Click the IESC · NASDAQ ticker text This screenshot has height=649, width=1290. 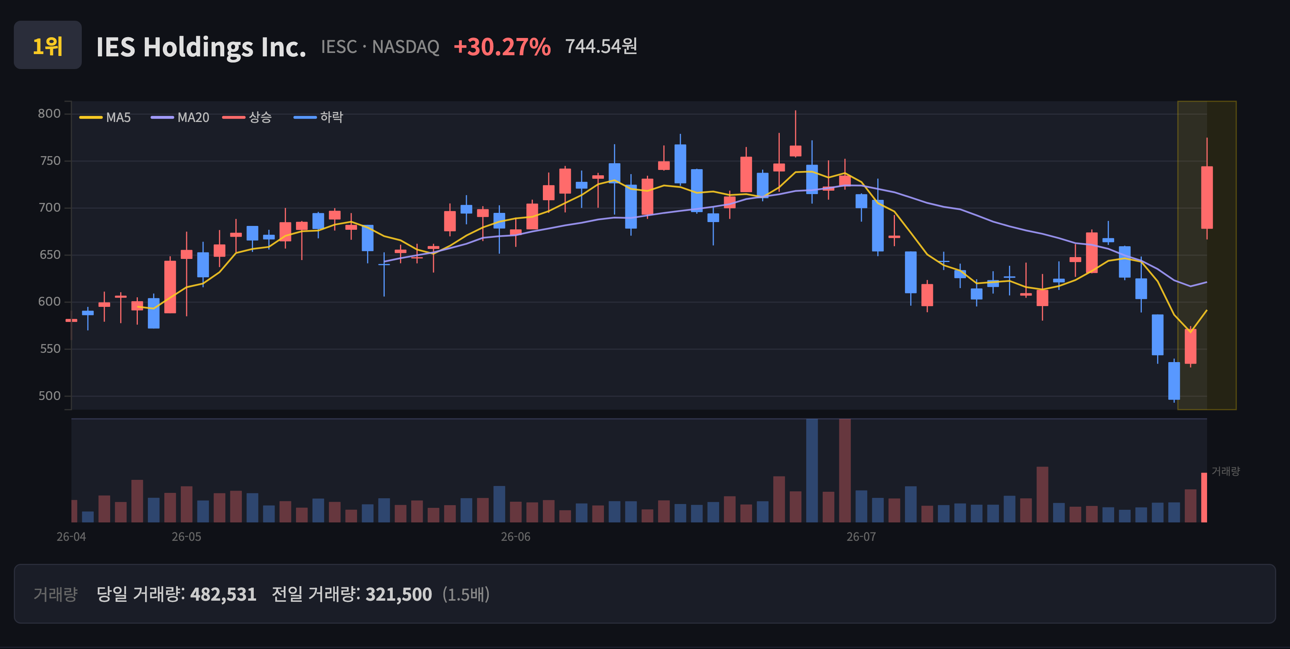click(x=380, y=47)
